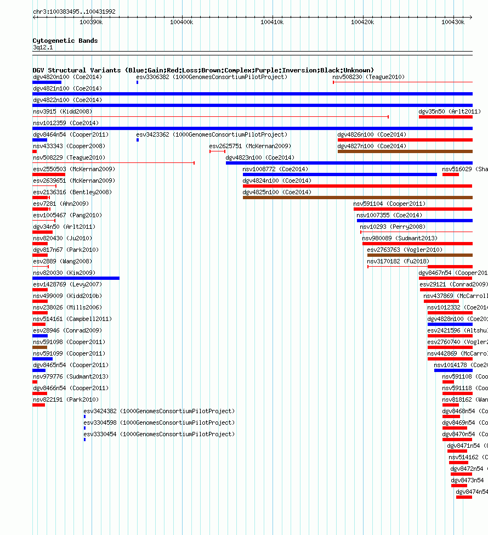This screenshot has height=535, width=488.
Task: Click the dgv4821n100 blue gain bar
Action: tap(252, 94)
